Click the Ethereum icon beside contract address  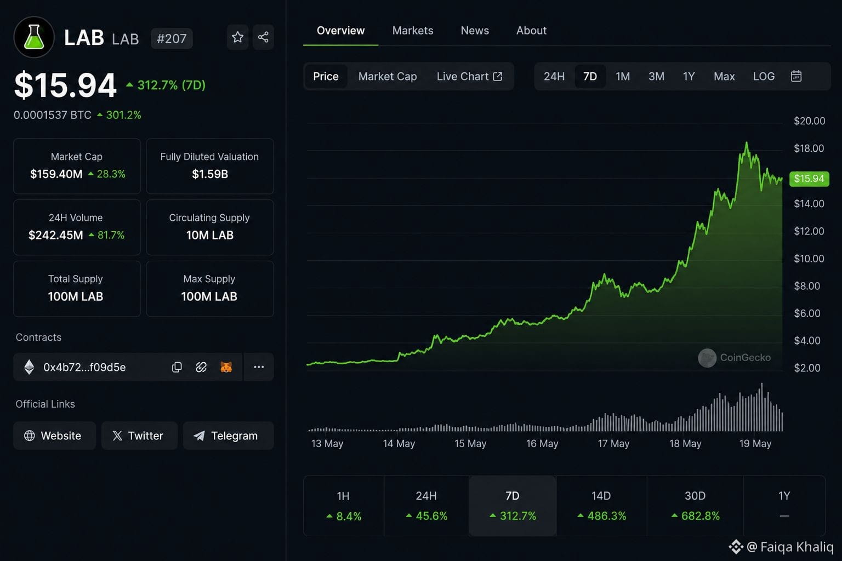coord(29,367)
